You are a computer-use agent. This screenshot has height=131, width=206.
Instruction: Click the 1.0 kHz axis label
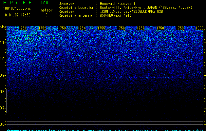(x=2, y=59)
